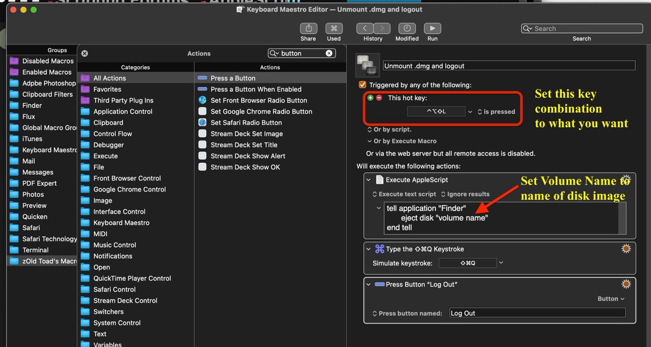The width and height of the screenshot is (651, 347).
Task: Close the Actions panel
Action: pyautogui.click(x=85, y=53)
